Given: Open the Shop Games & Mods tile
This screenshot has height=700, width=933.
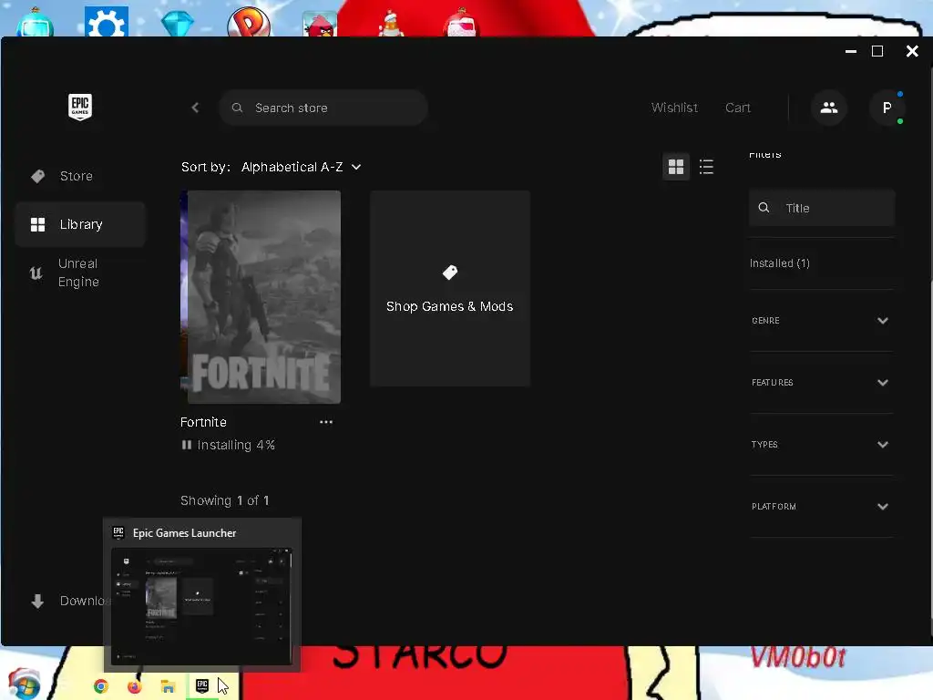Looking at the screenshot, I should (450, 289).
